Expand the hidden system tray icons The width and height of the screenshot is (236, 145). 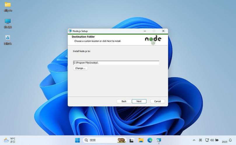pyautogui.click(x=194, y=140)
